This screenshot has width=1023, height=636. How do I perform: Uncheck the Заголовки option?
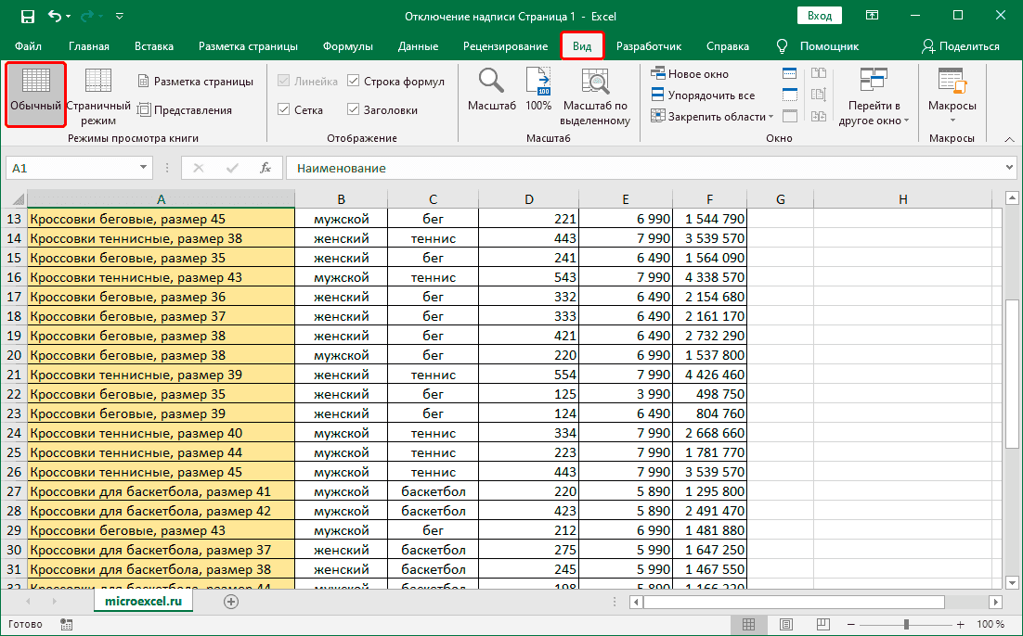354,108
